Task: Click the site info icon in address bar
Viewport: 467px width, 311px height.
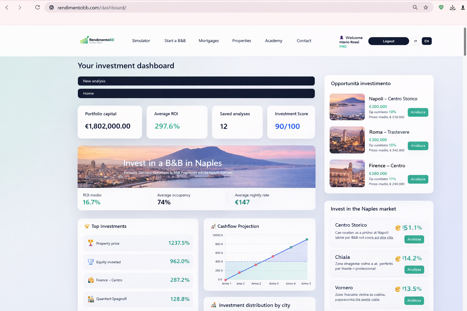Action: pyautogui.click(x=52, y=7)
